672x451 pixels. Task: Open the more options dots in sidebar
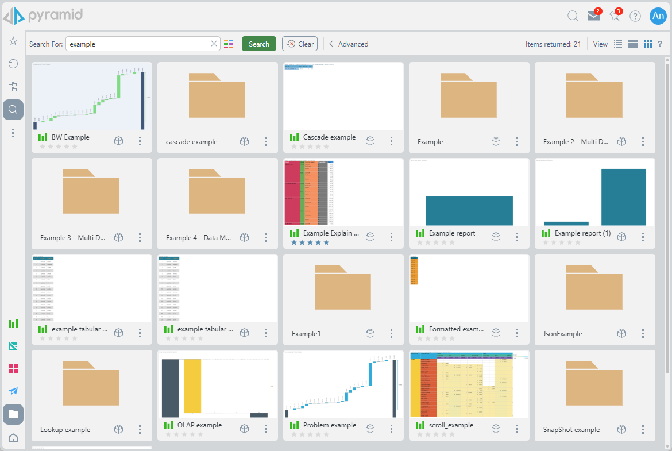pyautogui.click(x=13, y=133)
